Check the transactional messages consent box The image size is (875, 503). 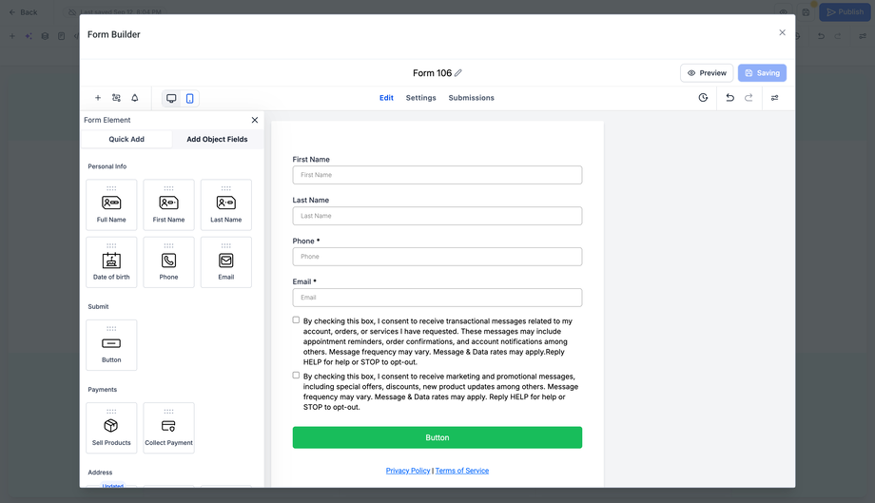pos(297,320)
